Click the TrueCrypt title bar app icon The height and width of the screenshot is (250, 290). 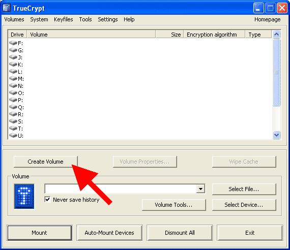pos(7,8)
